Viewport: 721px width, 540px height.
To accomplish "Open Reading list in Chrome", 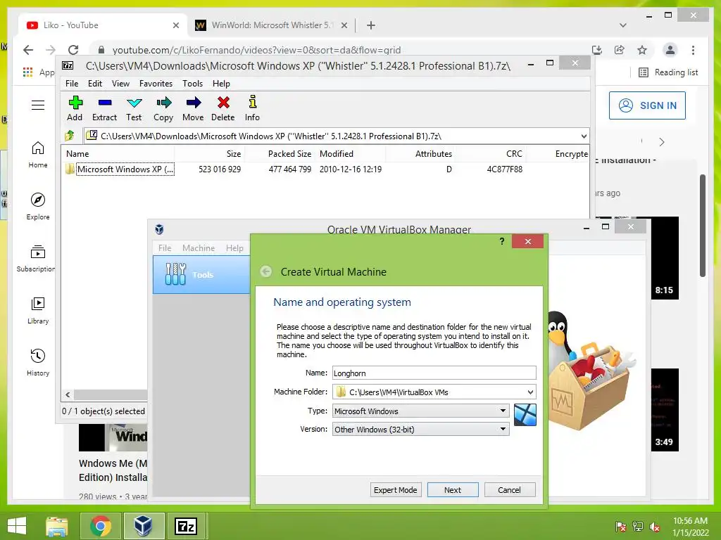I will click(668, 72).
